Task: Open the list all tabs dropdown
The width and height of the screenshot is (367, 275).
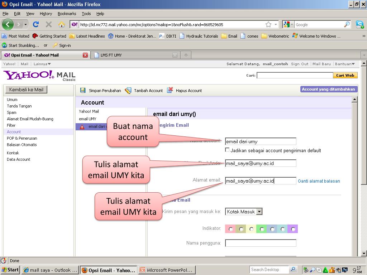Action: tap(364, 55)
